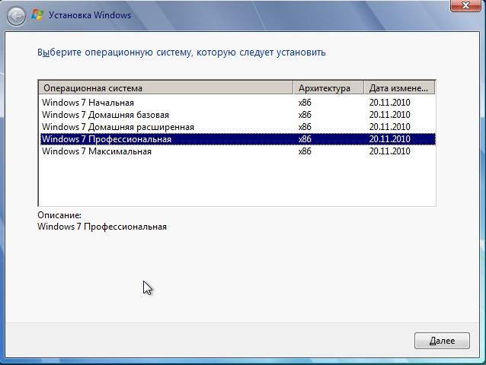Click the Дата измене... column header

click(399, 87)
